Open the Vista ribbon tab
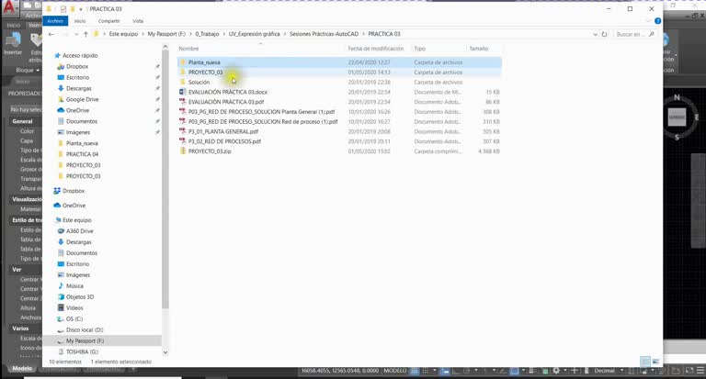The height and width of the screenshot is (379, 706). [138, 21]
